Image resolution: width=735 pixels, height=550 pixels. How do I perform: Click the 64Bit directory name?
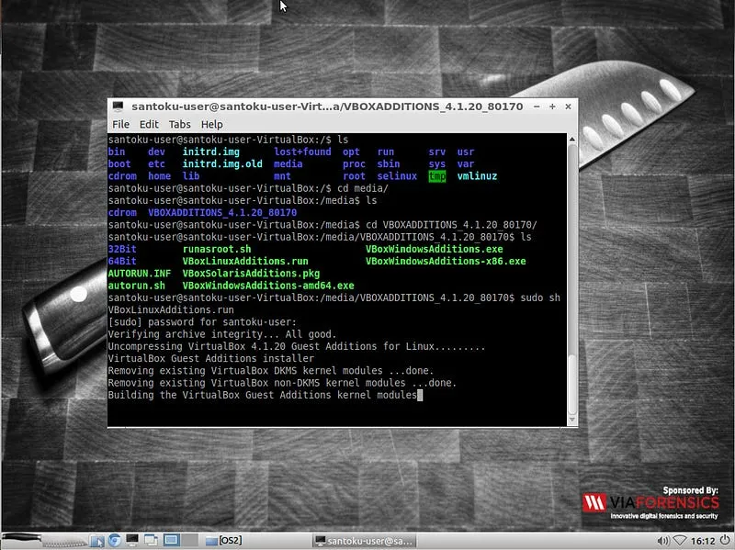(122, 261)
